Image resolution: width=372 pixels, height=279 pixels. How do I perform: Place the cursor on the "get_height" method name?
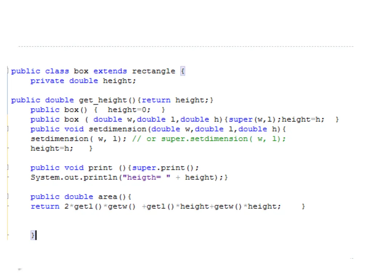[103, 100]
